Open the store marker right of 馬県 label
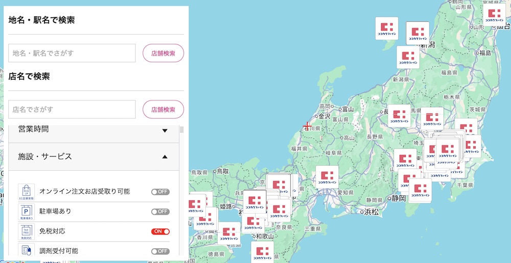This screenshot has width=511, height=263. point(432,118)
